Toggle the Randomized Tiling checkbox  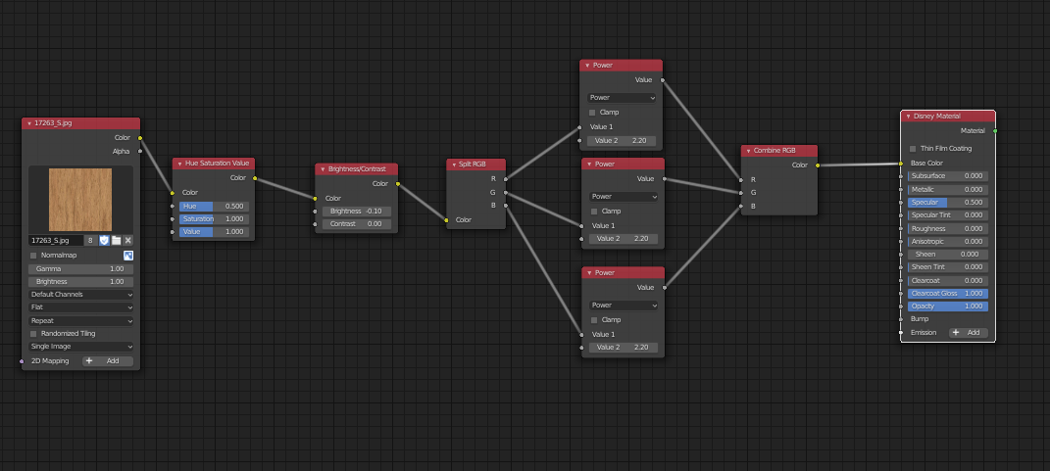33,334
